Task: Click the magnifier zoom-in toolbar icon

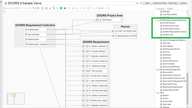Action: pos(57,8)
